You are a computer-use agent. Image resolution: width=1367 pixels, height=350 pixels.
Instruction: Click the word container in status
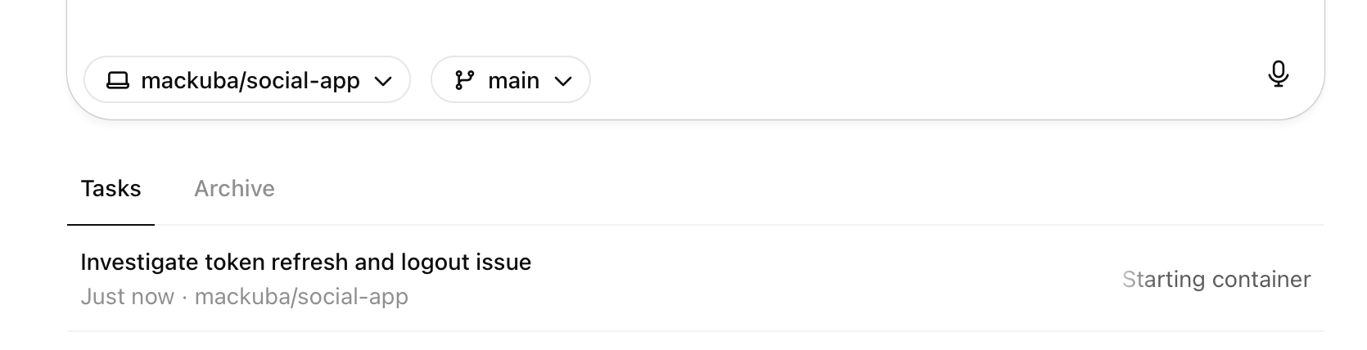coord(1261,280)
